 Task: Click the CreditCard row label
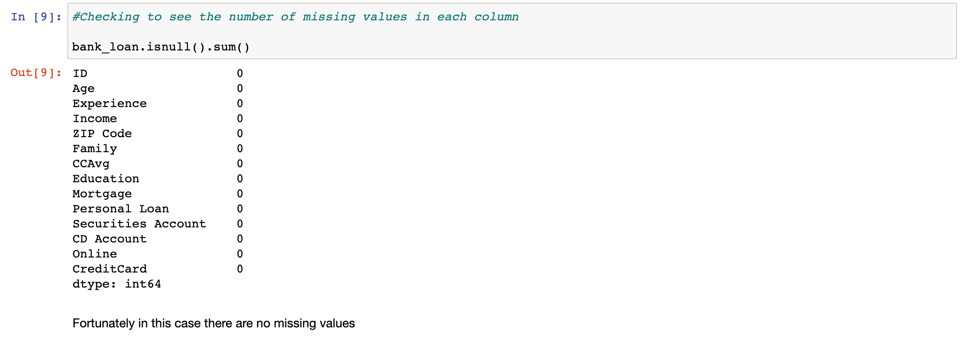click(109, 269)
